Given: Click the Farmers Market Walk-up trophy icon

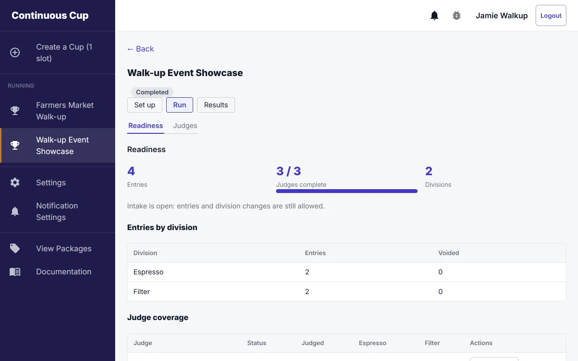Looking at the screenshot, I should tap(15, 111).
